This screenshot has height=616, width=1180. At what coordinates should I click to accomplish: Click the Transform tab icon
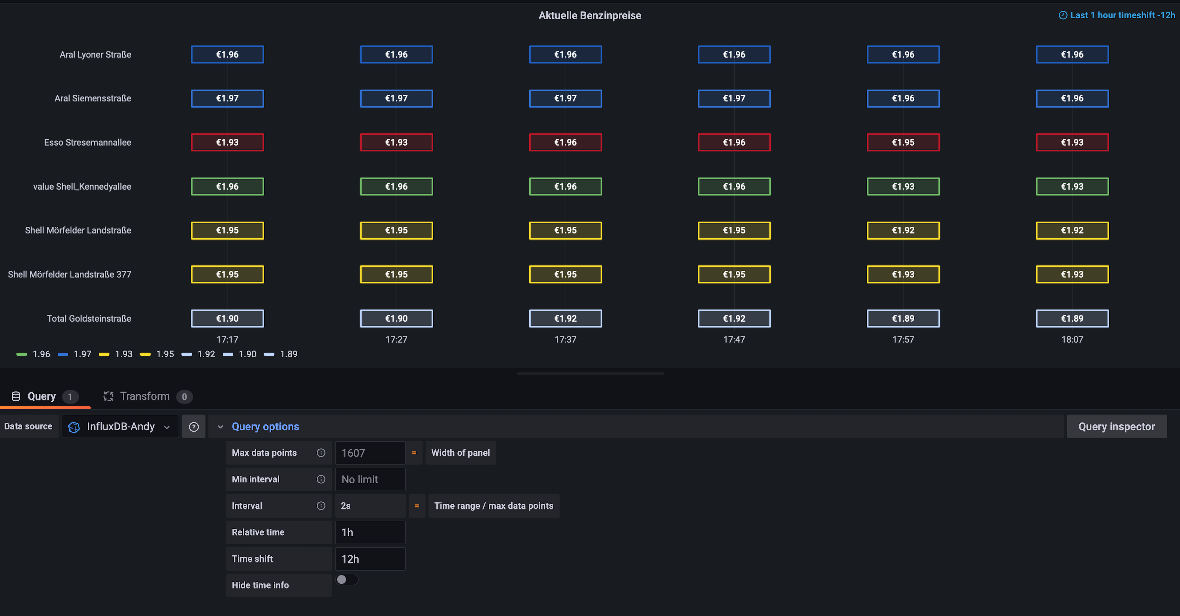click(108, 396)
